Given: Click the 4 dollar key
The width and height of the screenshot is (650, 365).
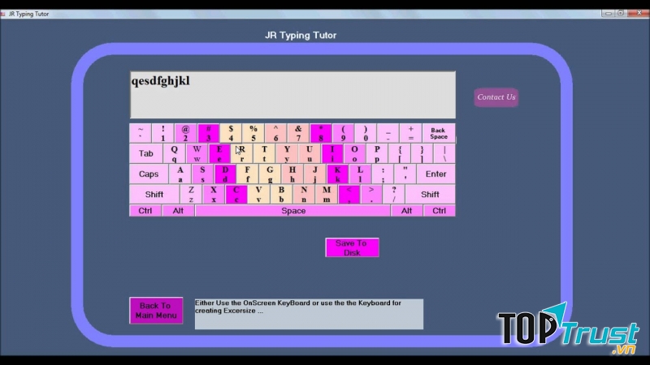Looking at the screenshot, I should (x=231, y=133).
